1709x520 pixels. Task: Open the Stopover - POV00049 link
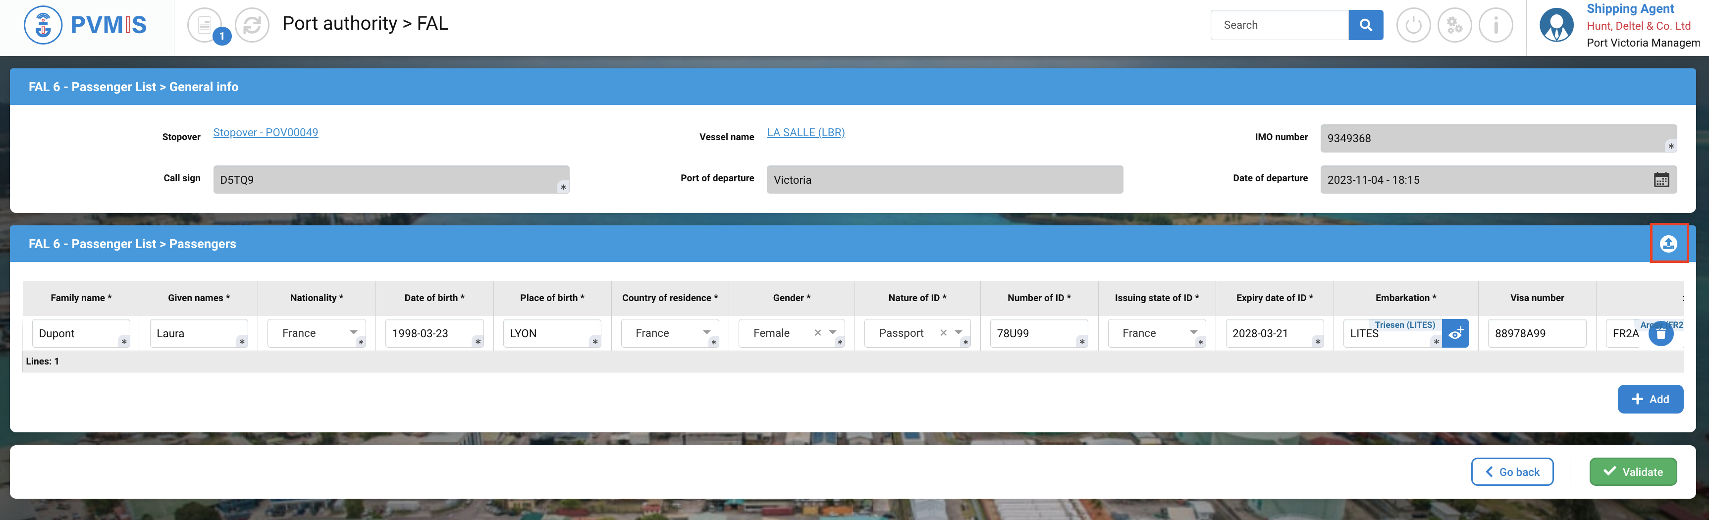tap(266, 133)
